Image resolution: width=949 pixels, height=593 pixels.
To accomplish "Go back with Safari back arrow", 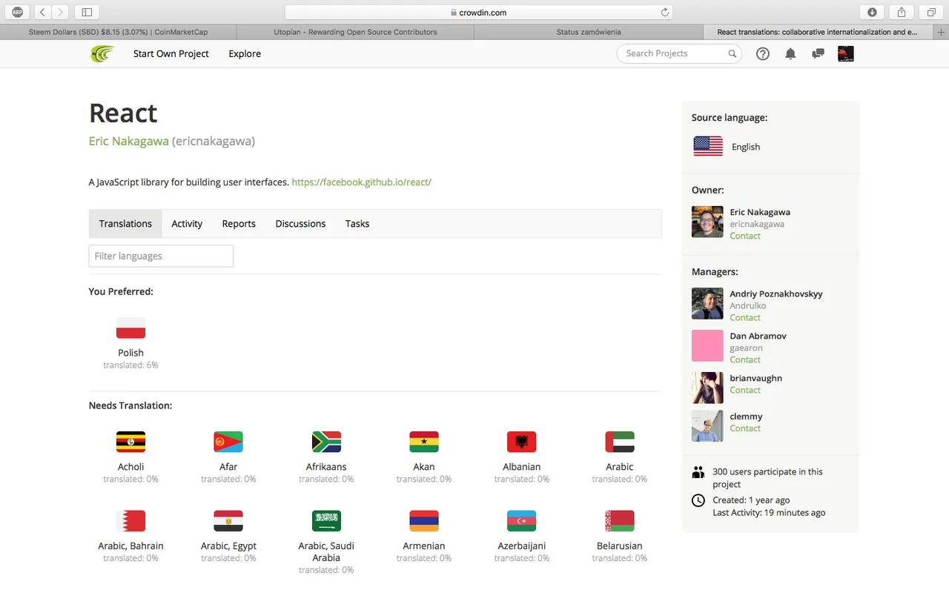I will coord(42,12).
